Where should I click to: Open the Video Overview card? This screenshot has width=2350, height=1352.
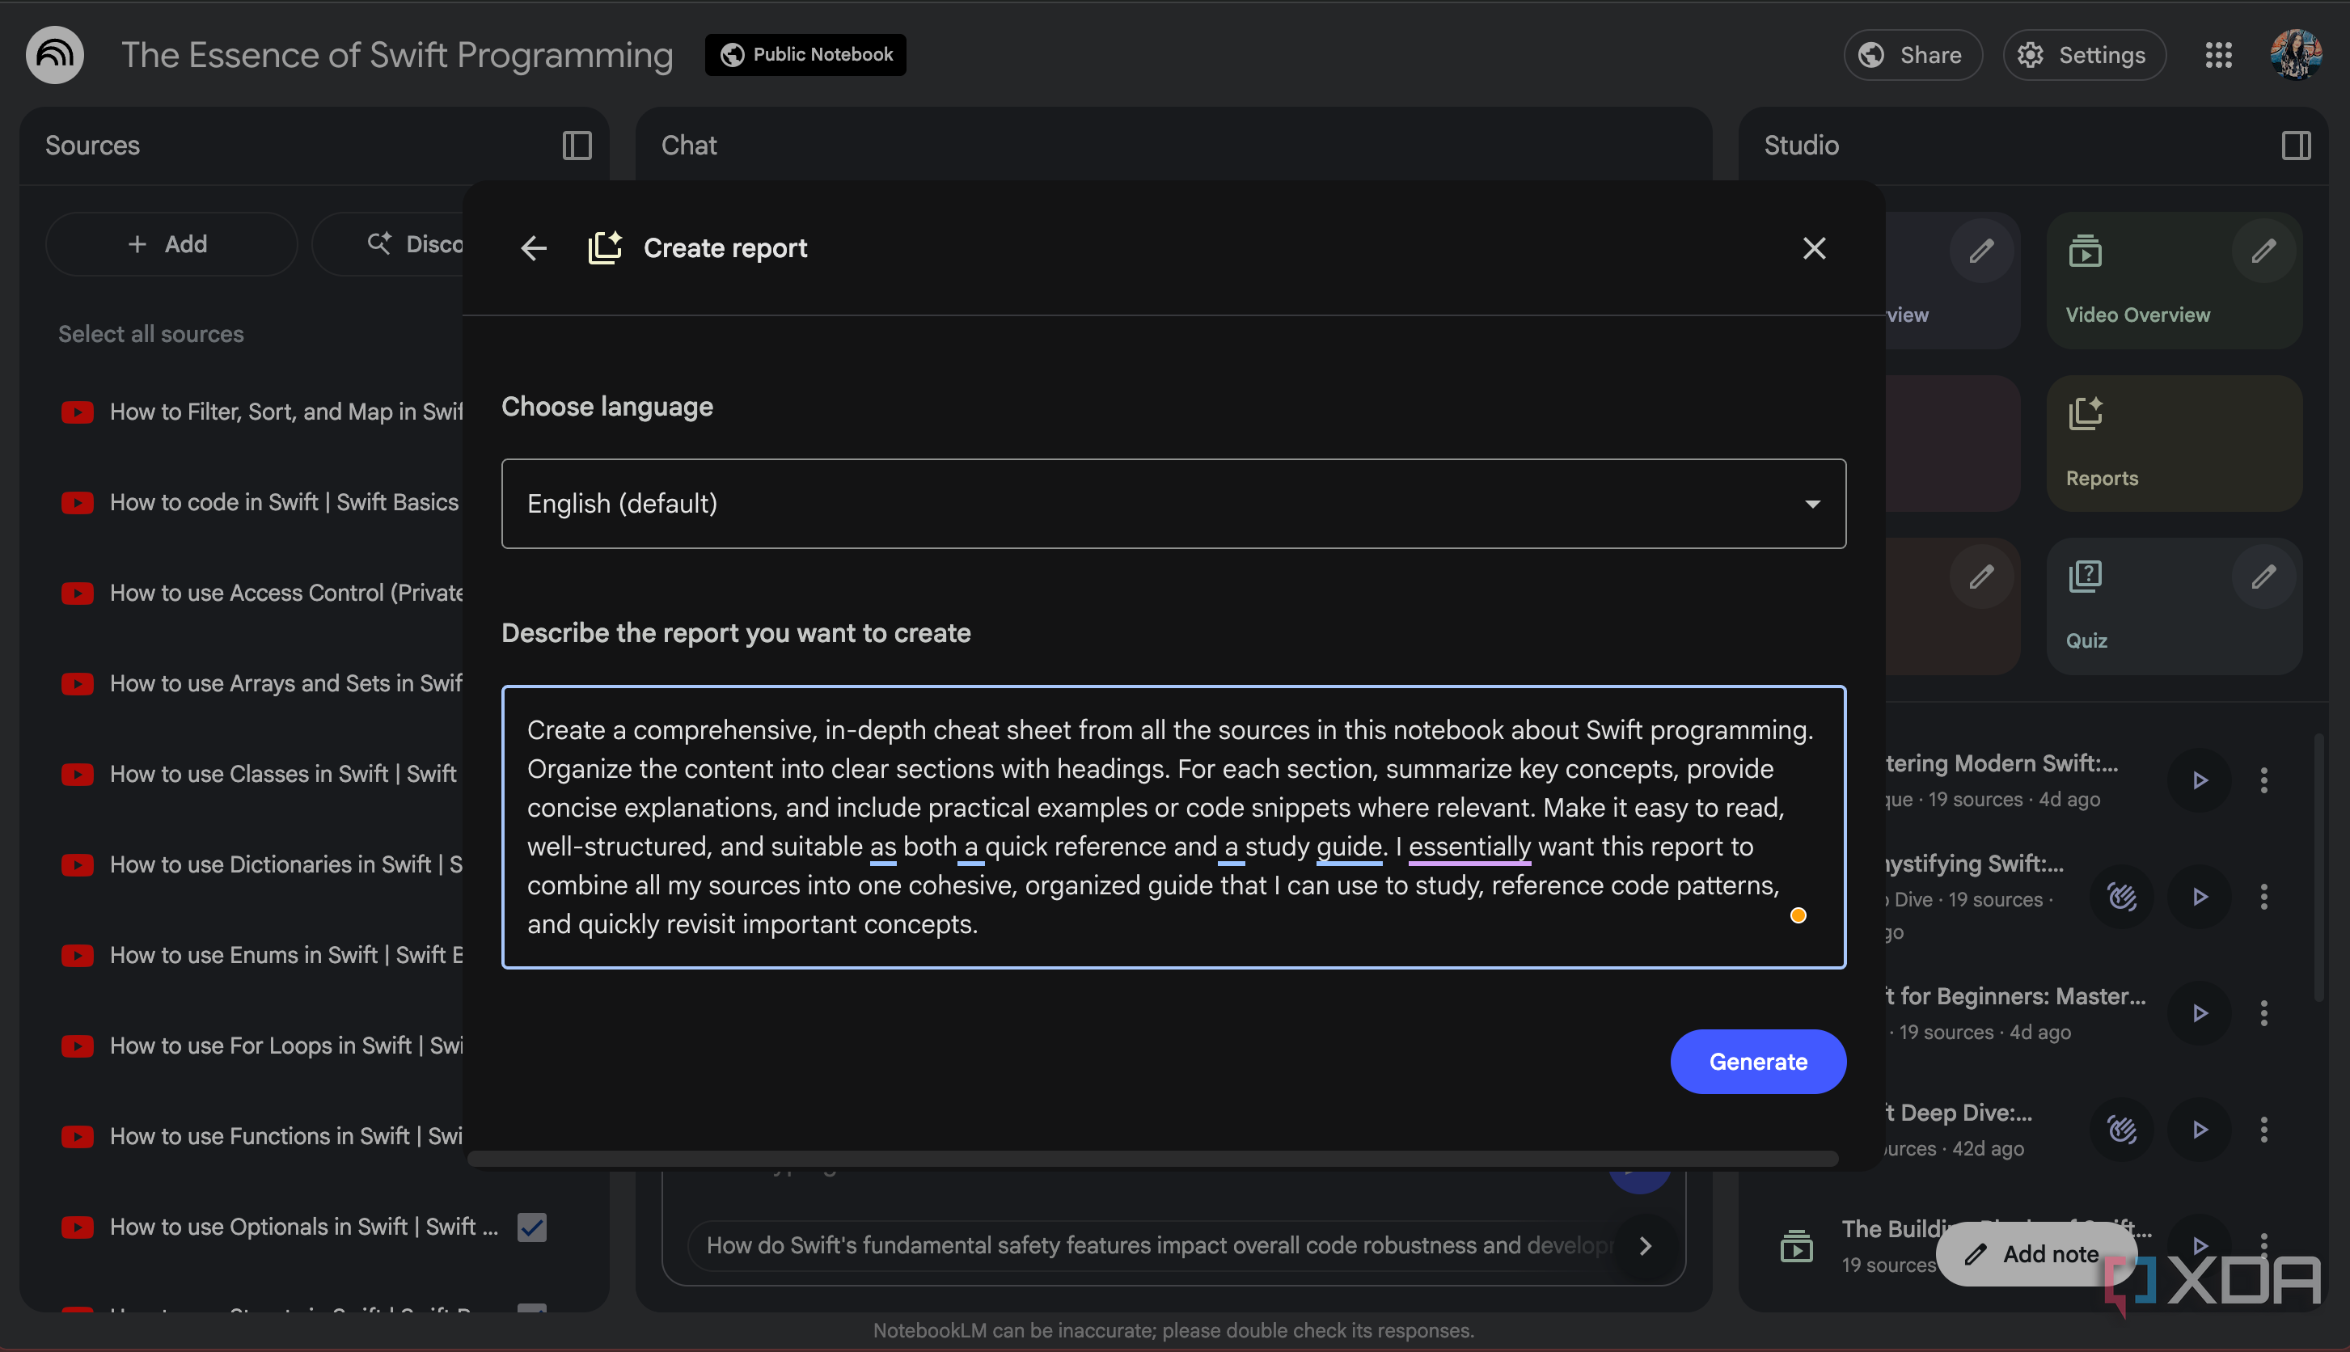2174,280
